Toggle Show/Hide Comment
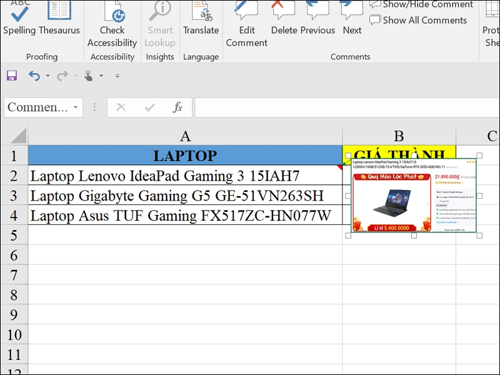500x375 pixels. [421, 4]
